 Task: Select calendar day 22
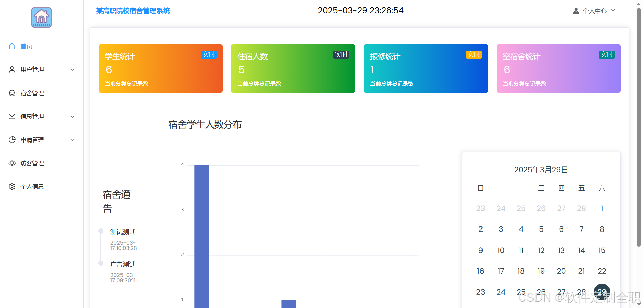click(602, 271)
